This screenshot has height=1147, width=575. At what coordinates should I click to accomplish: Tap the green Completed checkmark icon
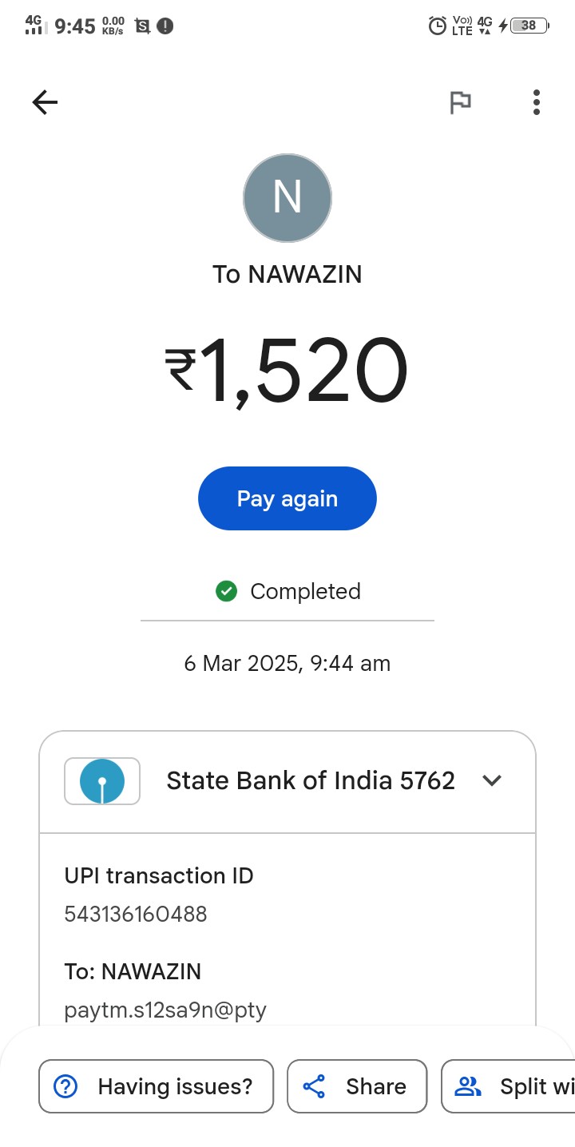click(x=227, y=591)
